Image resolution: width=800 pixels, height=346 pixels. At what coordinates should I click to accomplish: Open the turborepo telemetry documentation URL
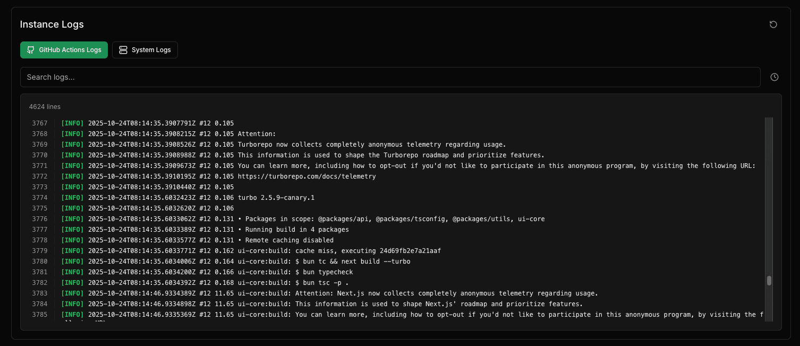(305, 176)
